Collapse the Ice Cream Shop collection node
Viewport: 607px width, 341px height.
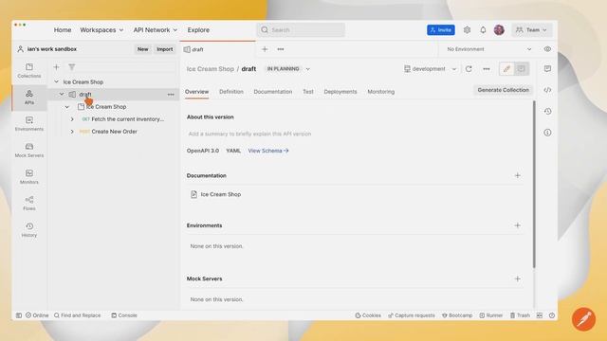[67, 107]
